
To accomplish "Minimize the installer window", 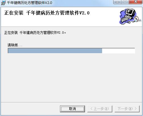I will point(117,2).
